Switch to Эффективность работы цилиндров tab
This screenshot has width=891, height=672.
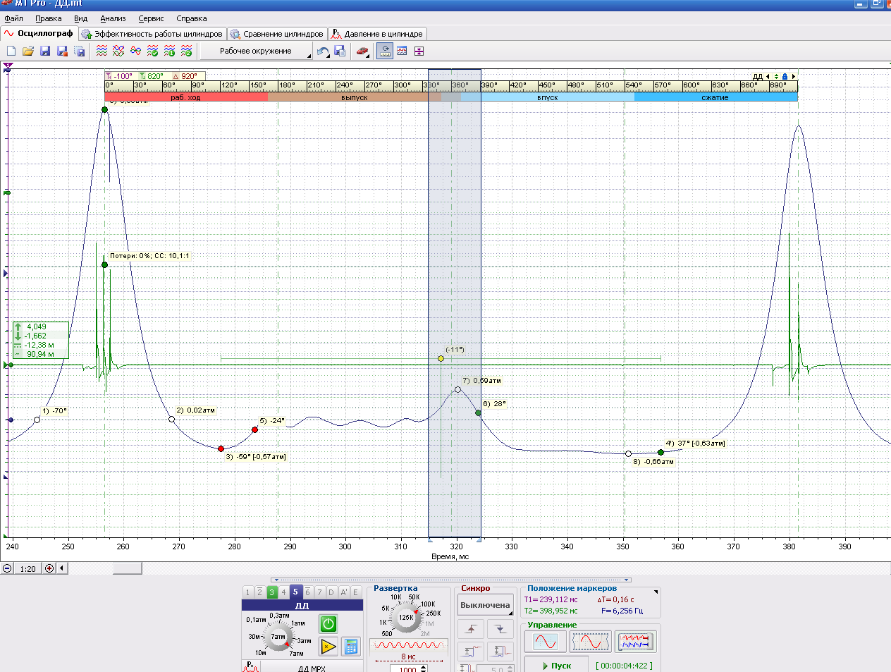tap(153, 34)
